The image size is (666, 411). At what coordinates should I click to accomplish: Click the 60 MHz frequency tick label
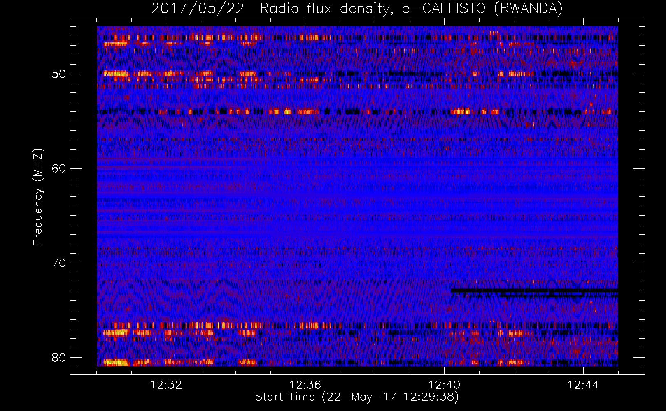point(59,169)
